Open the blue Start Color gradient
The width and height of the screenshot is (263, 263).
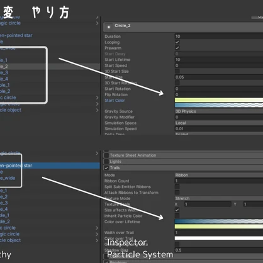(219, 105)
